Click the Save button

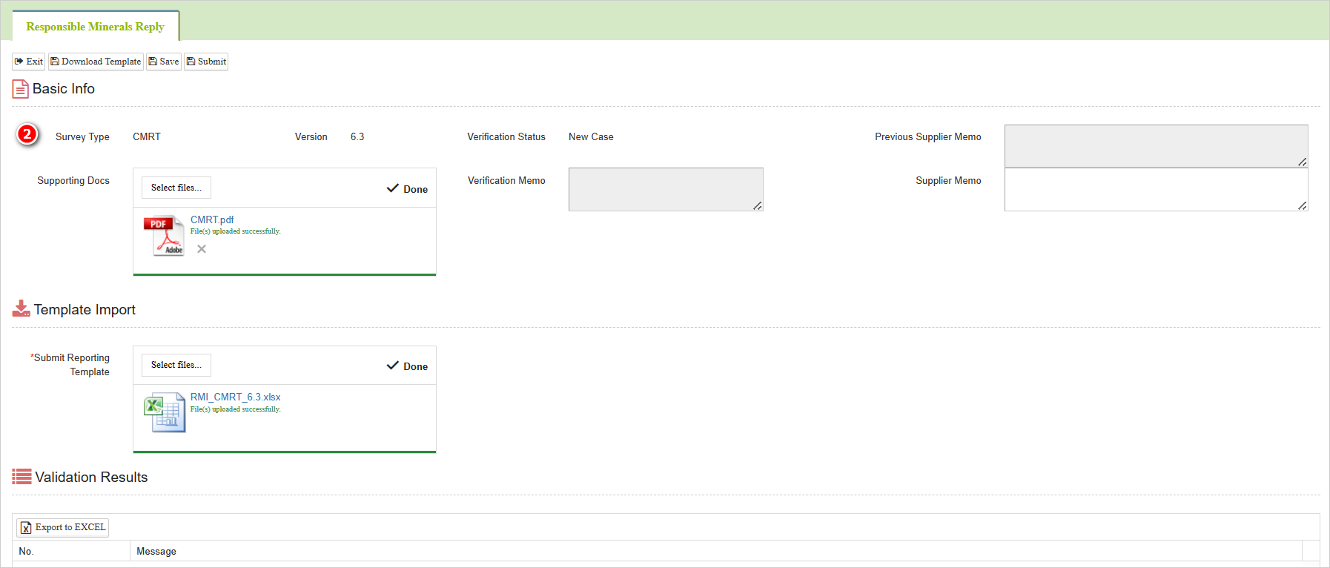[164, 62]
